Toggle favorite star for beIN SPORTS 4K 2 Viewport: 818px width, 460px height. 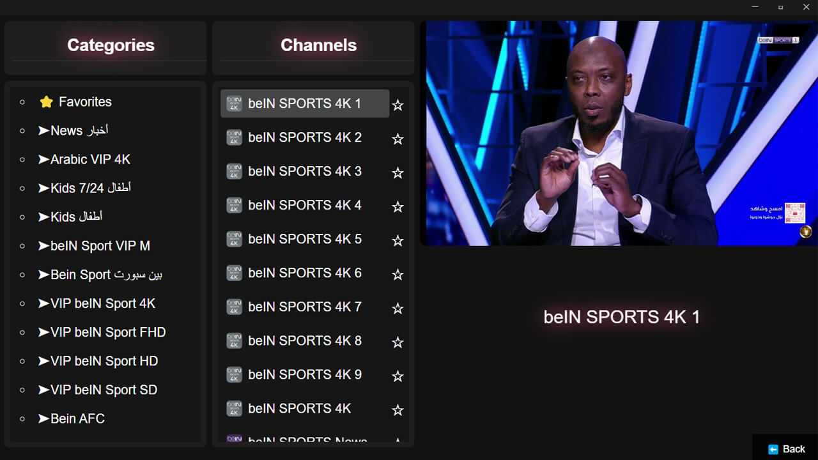pos(397,139)
